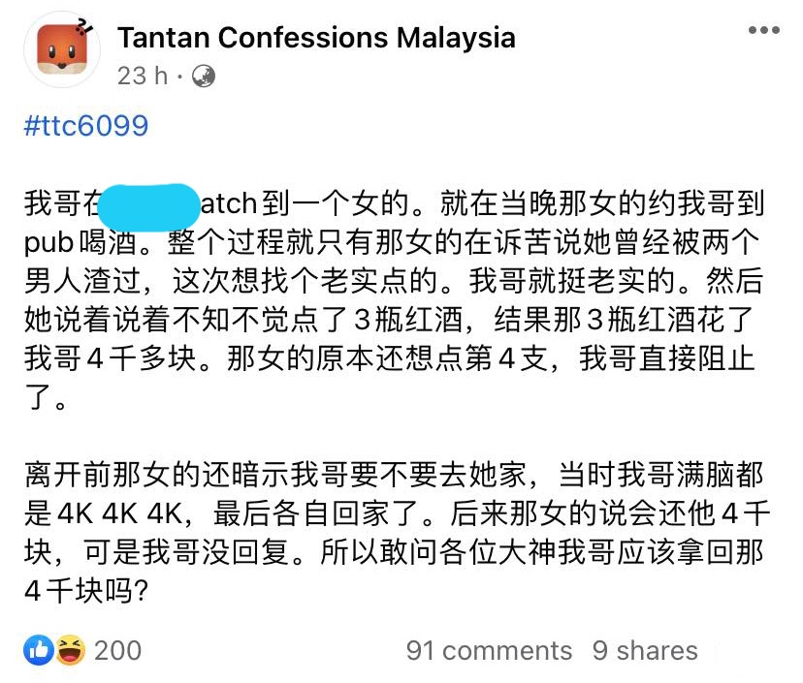
Task: Open the Tantan Confessions Malaysia page name
Action: tap(316, 38)
